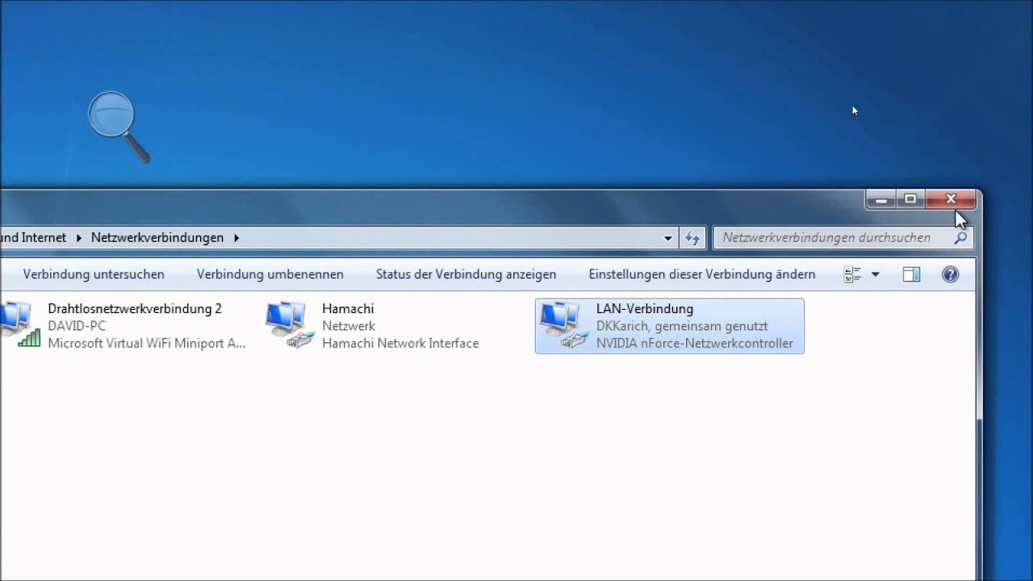Screen dimensions: 1033x581
Task: Click the change view icon
Action: point(852,275)
